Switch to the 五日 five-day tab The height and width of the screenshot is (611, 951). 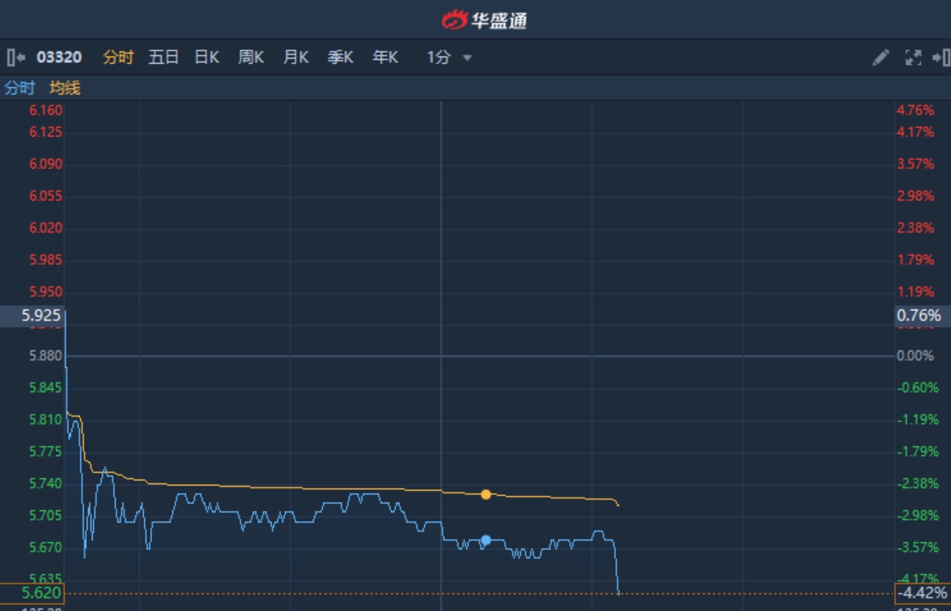[164, 58]
